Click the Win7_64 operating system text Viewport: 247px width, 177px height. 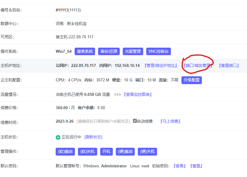(x=64, y=52)
